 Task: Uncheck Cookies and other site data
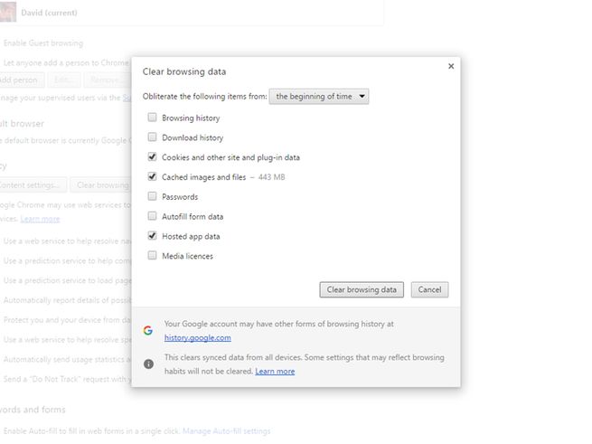152,157
